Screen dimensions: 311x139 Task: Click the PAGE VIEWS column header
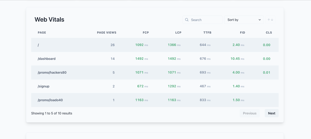107,33
